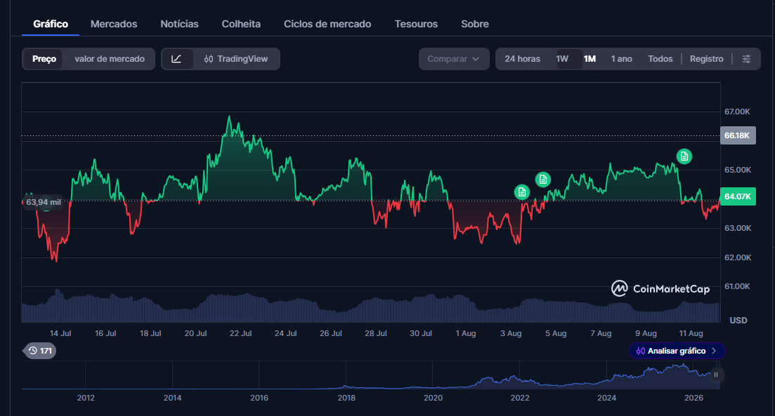This screenshot has height=416, width=775.
Task: Click 2012 on the range navigator
Action: [86, 398]
